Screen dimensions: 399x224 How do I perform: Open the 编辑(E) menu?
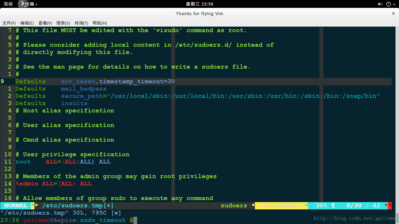coord(27,23)
